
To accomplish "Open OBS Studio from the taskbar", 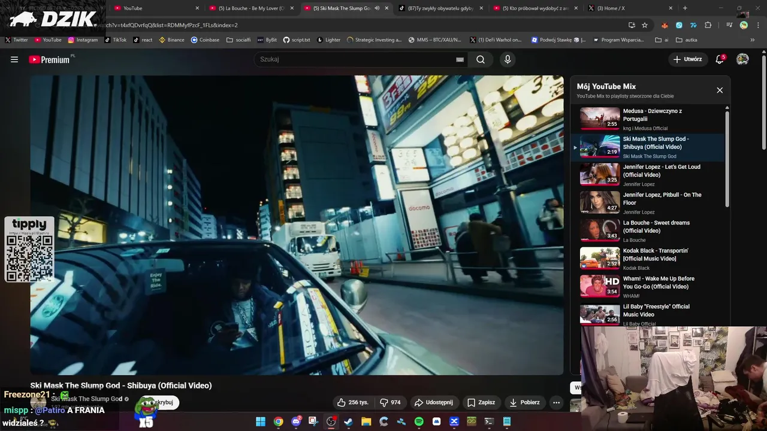I will [x=331, y=421].
